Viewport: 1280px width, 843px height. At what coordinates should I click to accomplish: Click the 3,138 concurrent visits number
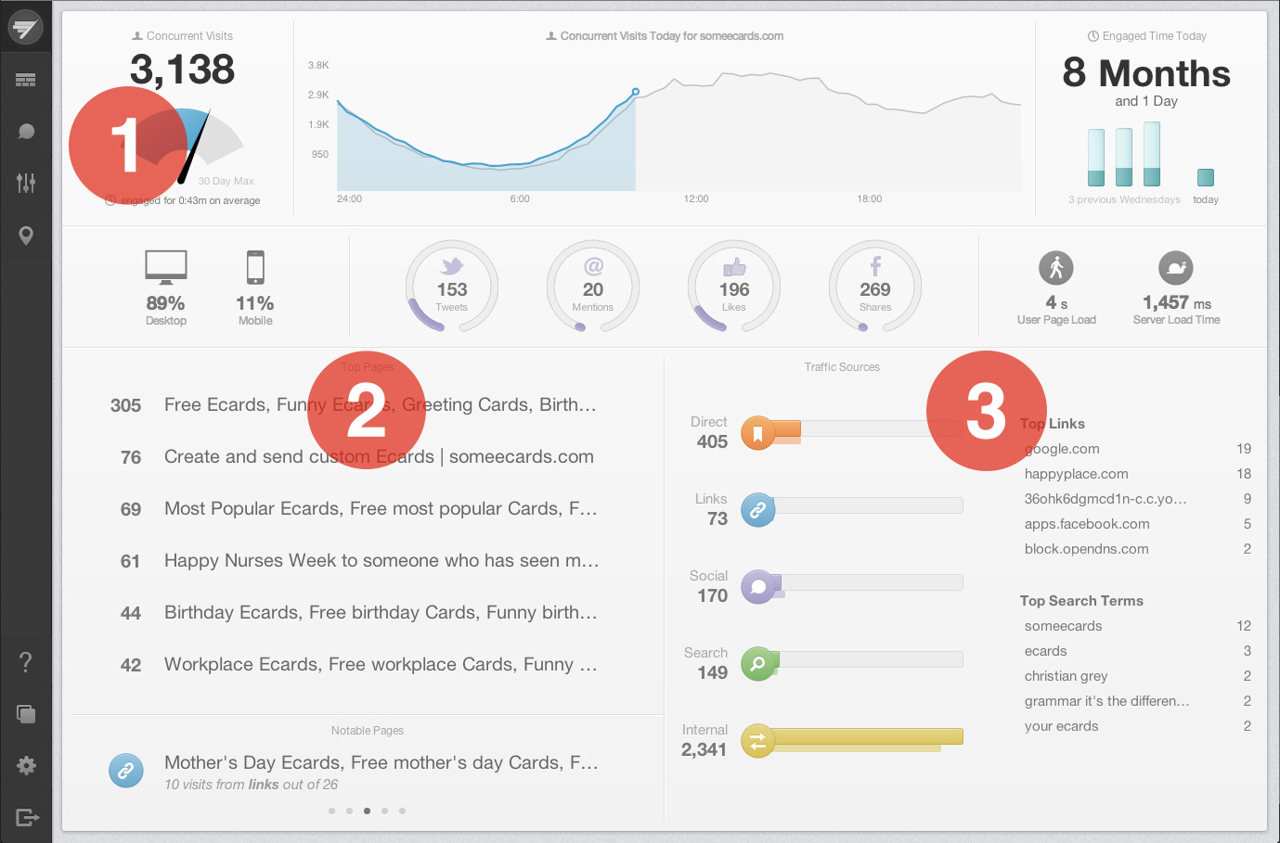(183, 70)
